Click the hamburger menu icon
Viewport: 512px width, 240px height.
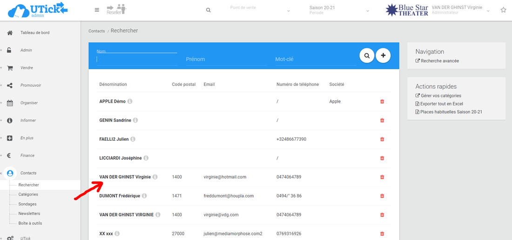[97, 10]
